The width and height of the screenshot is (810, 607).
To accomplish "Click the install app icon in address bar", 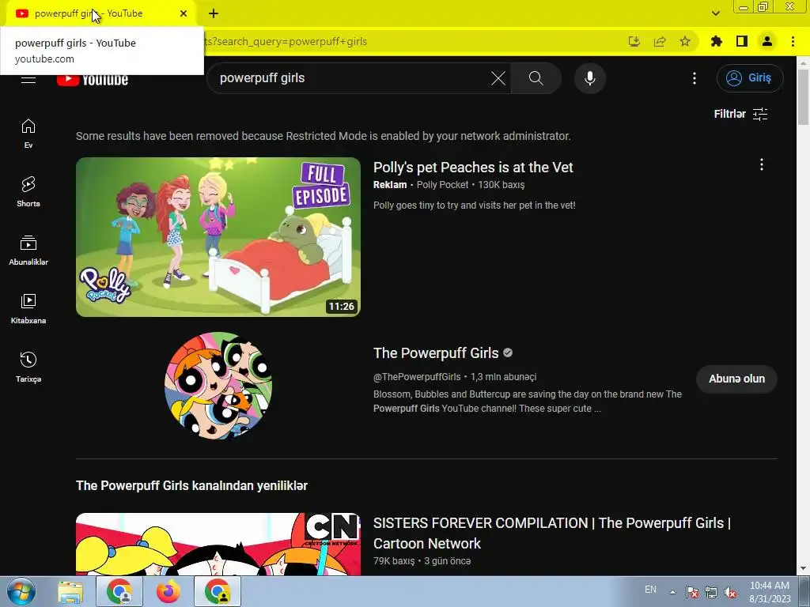I will pyautogui.click(x=634, y=41).
